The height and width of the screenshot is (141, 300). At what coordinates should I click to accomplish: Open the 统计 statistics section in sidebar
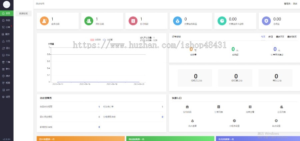[7, 76]
